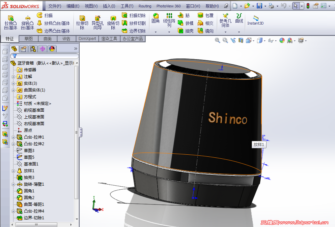The image size is (335, 227).
Task: Switch to the 曲面 tab
Action: coord(48,39)
